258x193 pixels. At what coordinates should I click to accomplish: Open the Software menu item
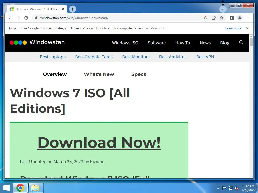(x=157, y=43)
